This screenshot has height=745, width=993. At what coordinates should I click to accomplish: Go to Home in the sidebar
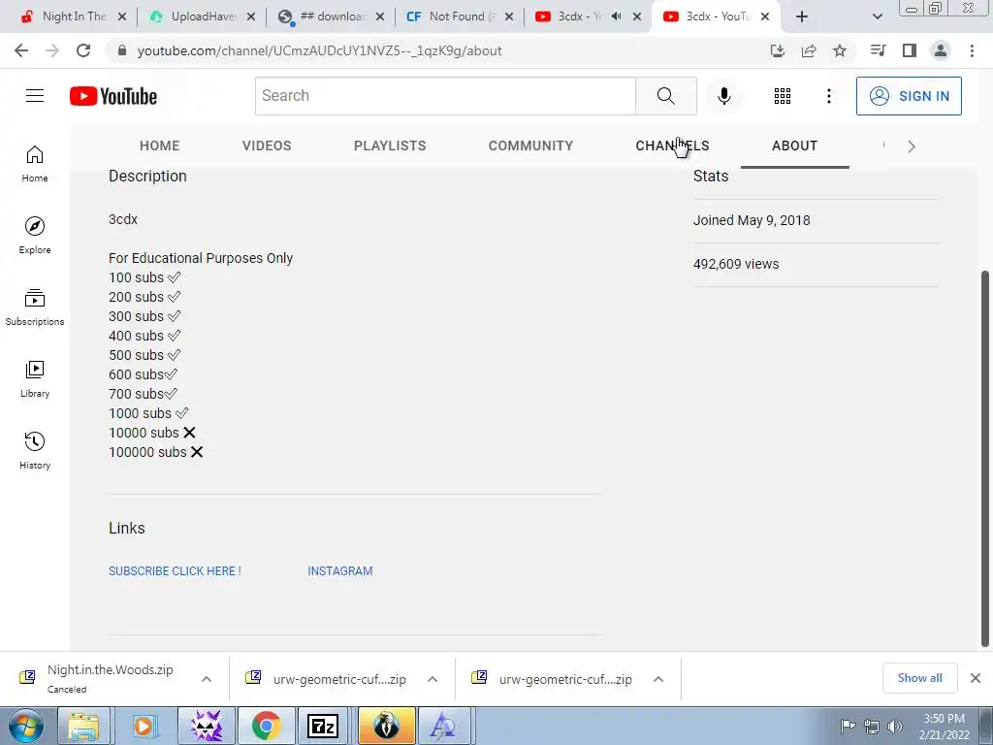click(35, 163)
